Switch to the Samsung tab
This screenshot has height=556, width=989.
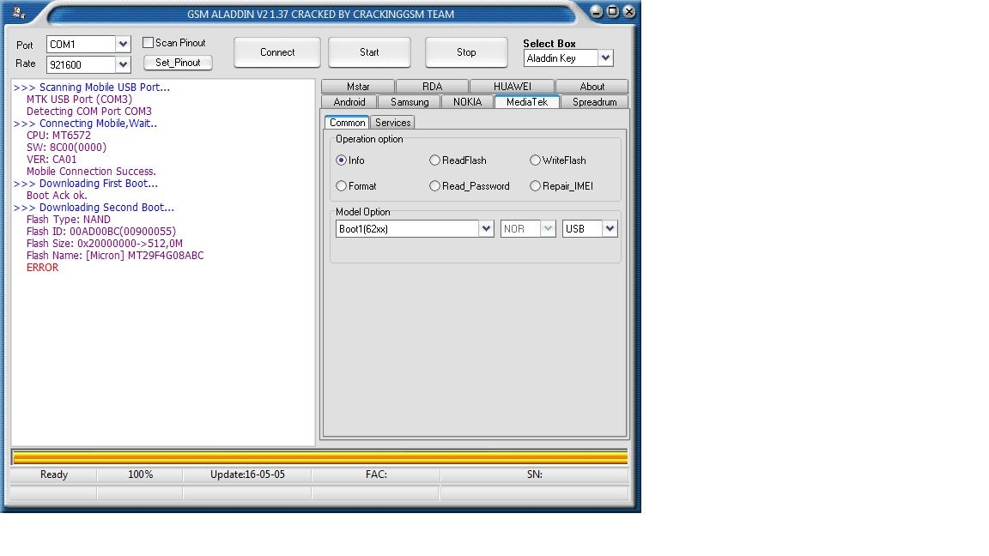410,101
